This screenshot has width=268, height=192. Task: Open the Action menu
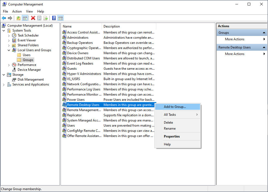(x=17, y=11)
